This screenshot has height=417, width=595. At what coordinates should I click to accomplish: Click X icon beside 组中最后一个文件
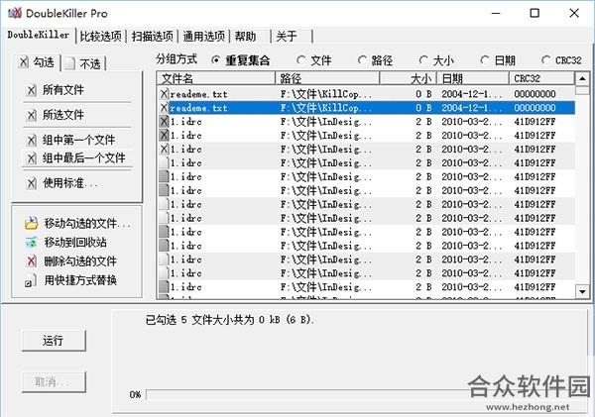[x=32, y=158]
